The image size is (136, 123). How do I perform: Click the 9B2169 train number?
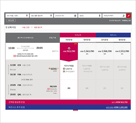(53, 86)
